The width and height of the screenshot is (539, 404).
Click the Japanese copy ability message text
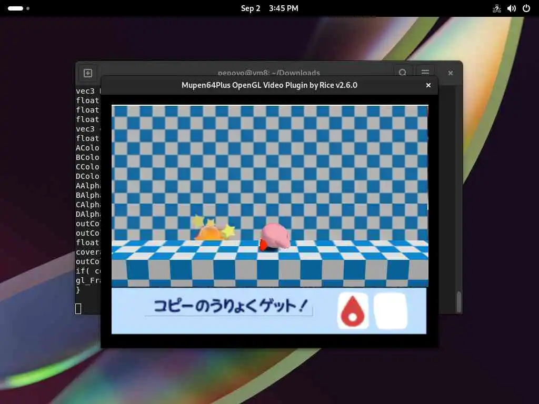[x=229, y=306]
